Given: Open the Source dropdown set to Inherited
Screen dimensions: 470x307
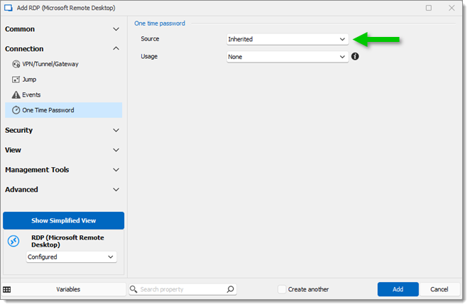Looking at the screenshot, I should 288,39.
